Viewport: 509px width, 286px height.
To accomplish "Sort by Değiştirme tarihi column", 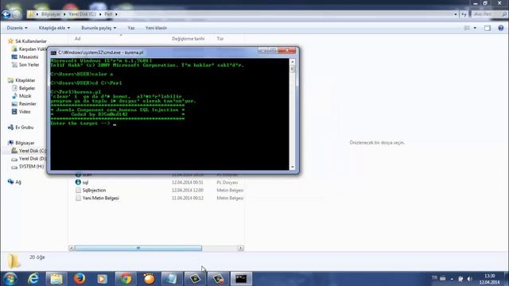I will (188, 39).
